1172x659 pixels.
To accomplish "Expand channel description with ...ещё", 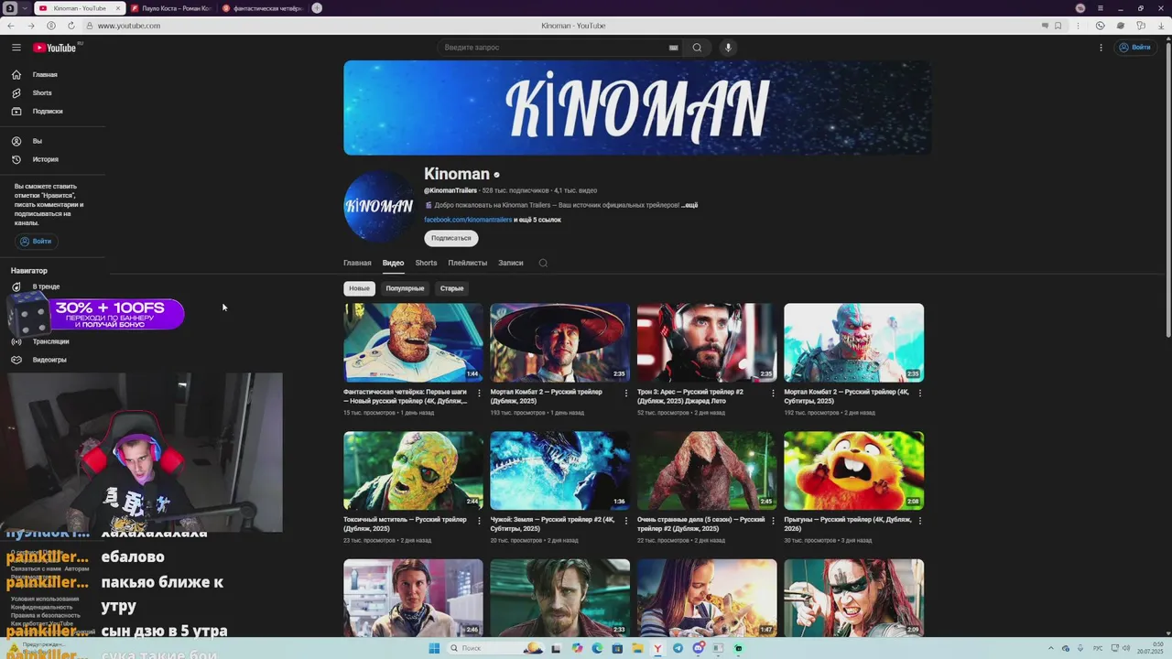I will [689, 205].
